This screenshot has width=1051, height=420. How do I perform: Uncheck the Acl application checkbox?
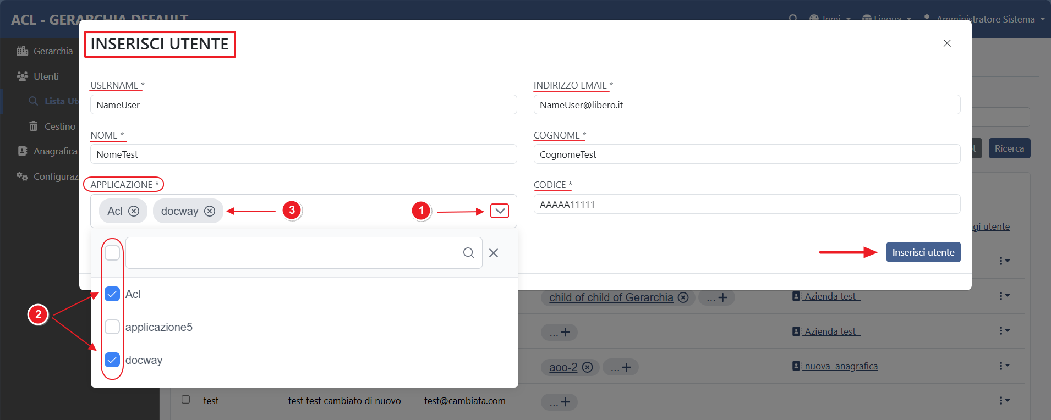(112, 294)
